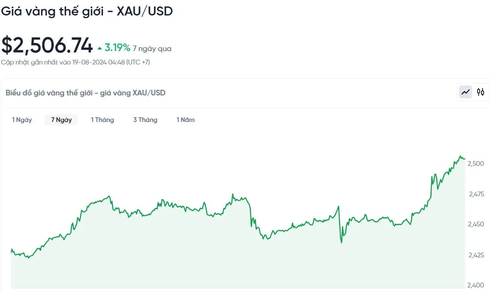Click the 2,425 axis label
This screenshot has height=293, width=490.
(x=476, y=255)
